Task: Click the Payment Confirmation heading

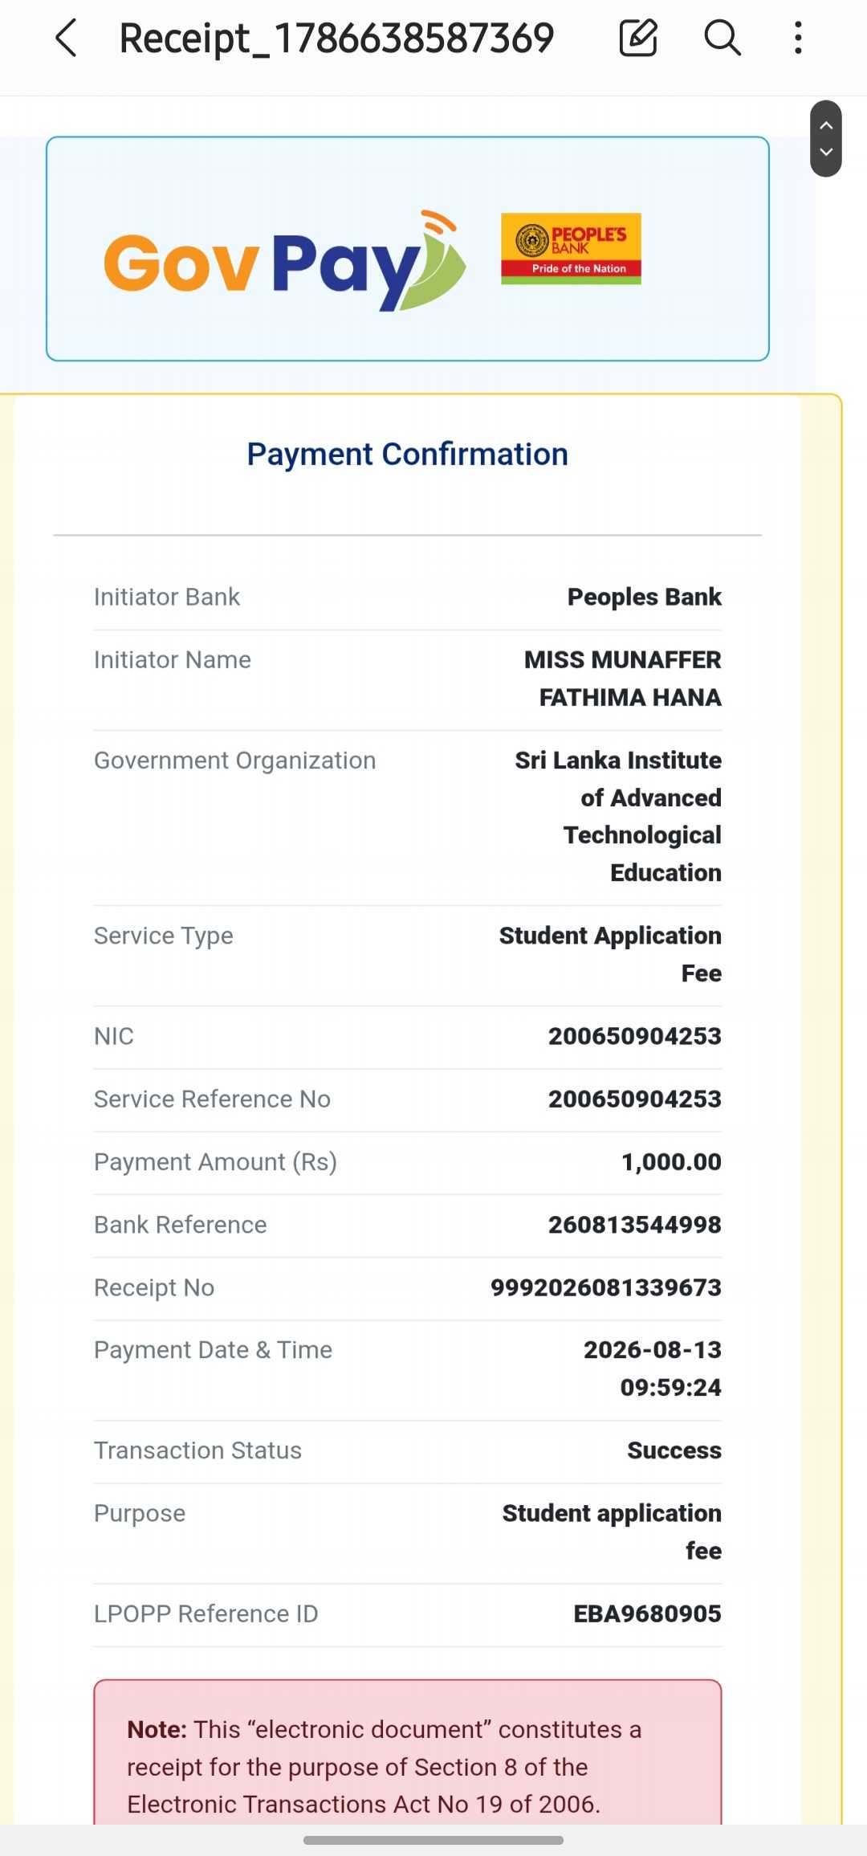Action: [408, 455]
